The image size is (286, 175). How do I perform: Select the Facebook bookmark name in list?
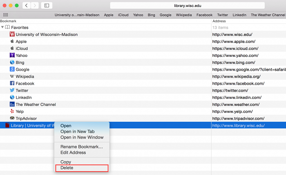tap(25, 83)
